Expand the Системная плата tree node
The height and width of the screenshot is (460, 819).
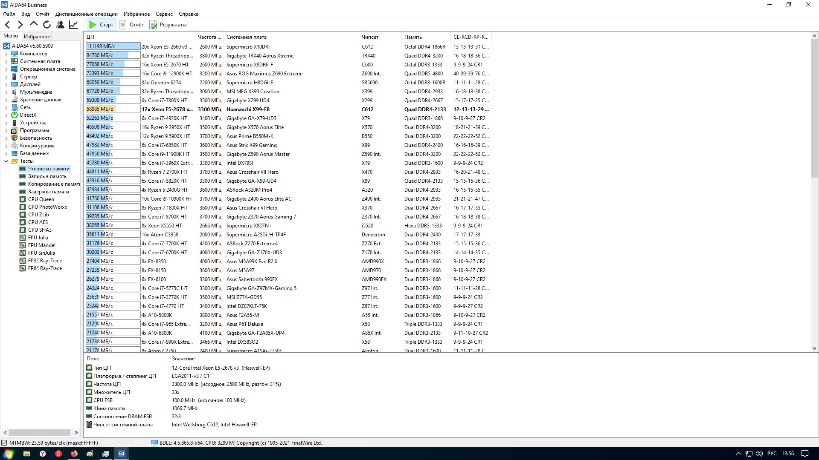6,62
